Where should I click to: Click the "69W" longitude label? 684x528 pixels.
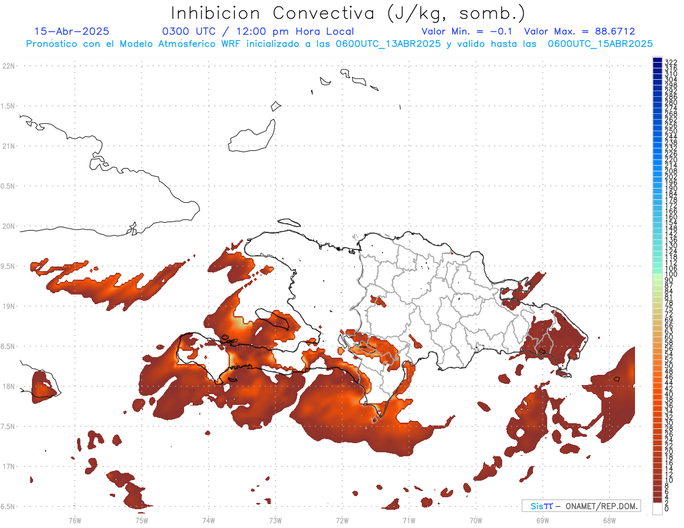click(x=543, y=520)
